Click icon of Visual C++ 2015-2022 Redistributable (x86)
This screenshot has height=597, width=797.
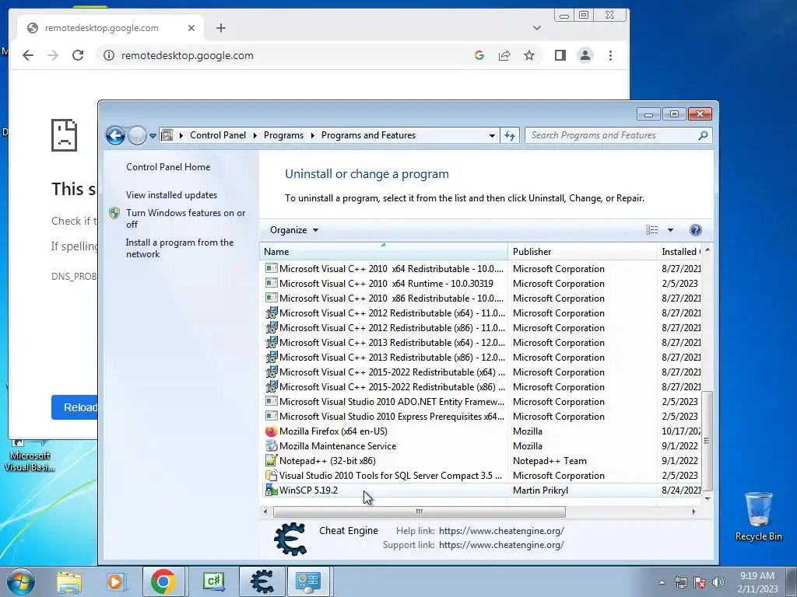point(272,386)
